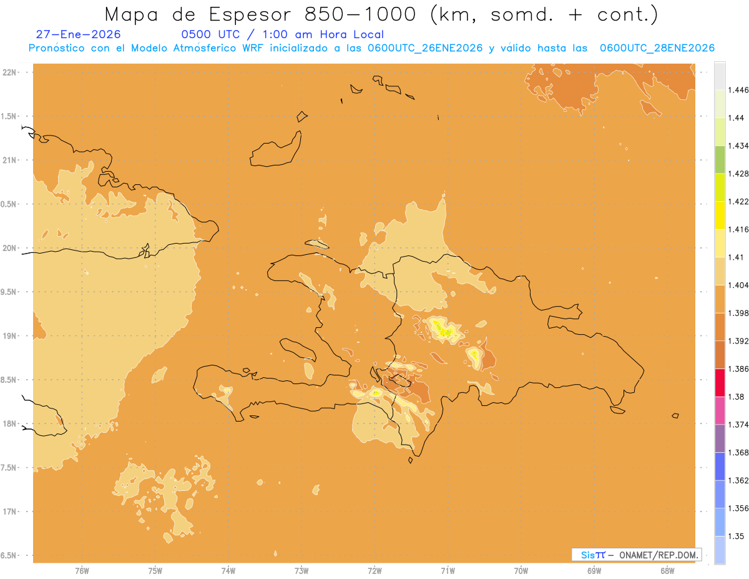Click the longitude label '73W'
The image size is (749, 579).
[x=301, y=571]
